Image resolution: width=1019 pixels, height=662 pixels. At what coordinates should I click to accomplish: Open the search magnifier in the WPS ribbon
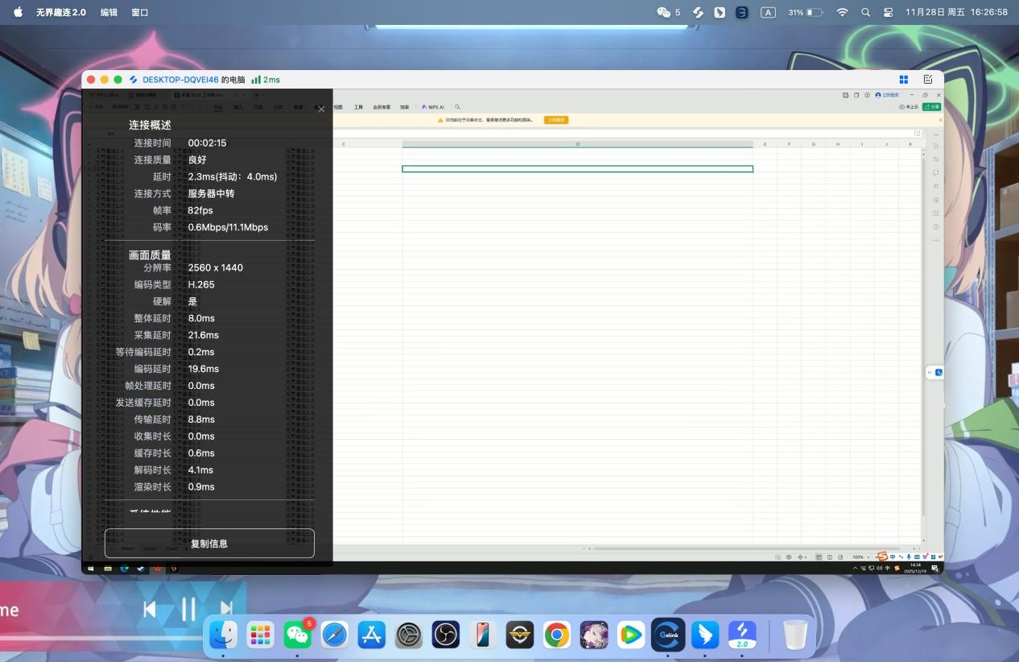click(457, 107)
